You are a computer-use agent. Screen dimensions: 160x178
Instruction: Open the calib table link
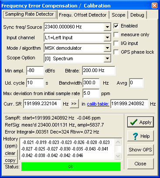(x=98, y=104)
